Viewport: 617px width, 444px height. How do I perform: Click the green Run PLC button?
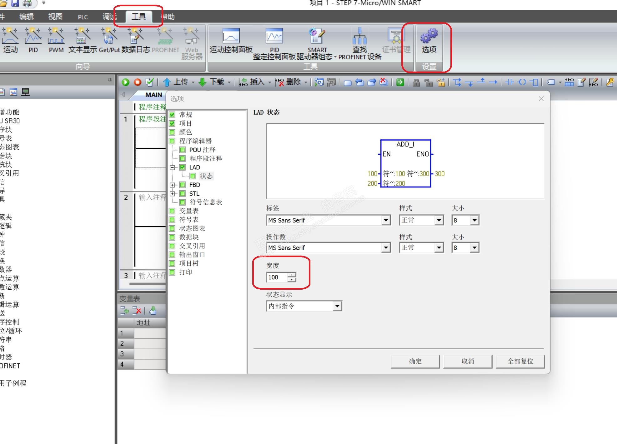(x=125, y=82)
